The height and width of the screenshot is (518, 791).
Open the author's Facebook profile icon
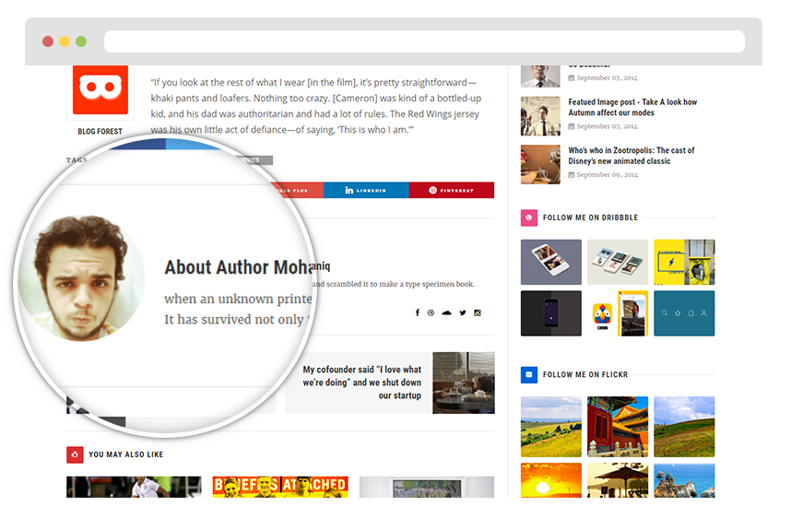tap(418, 312)
